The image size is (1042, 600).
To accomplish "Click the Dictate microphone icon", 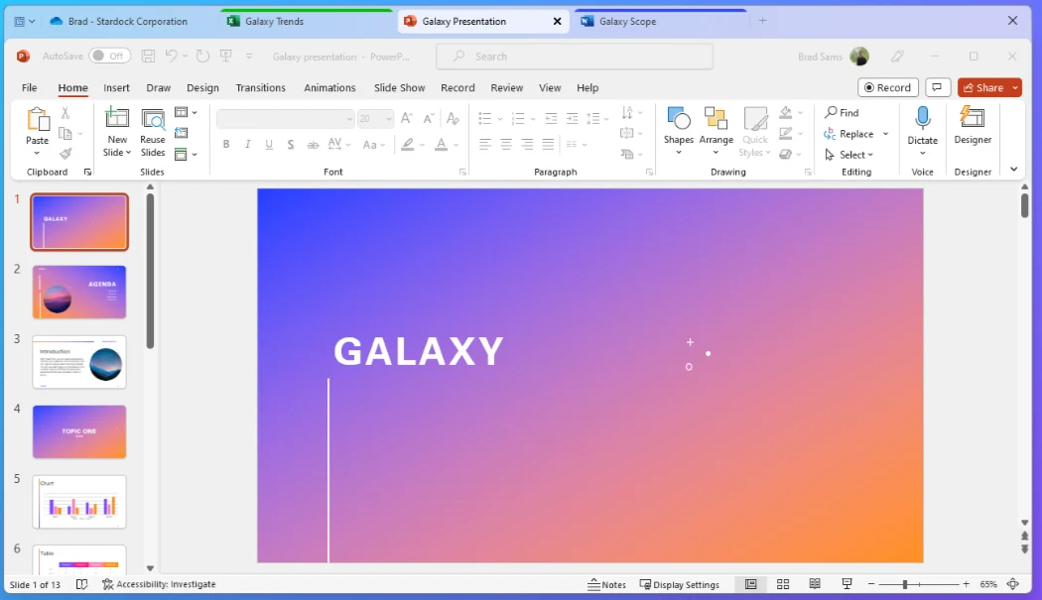I will coord(922,118).
